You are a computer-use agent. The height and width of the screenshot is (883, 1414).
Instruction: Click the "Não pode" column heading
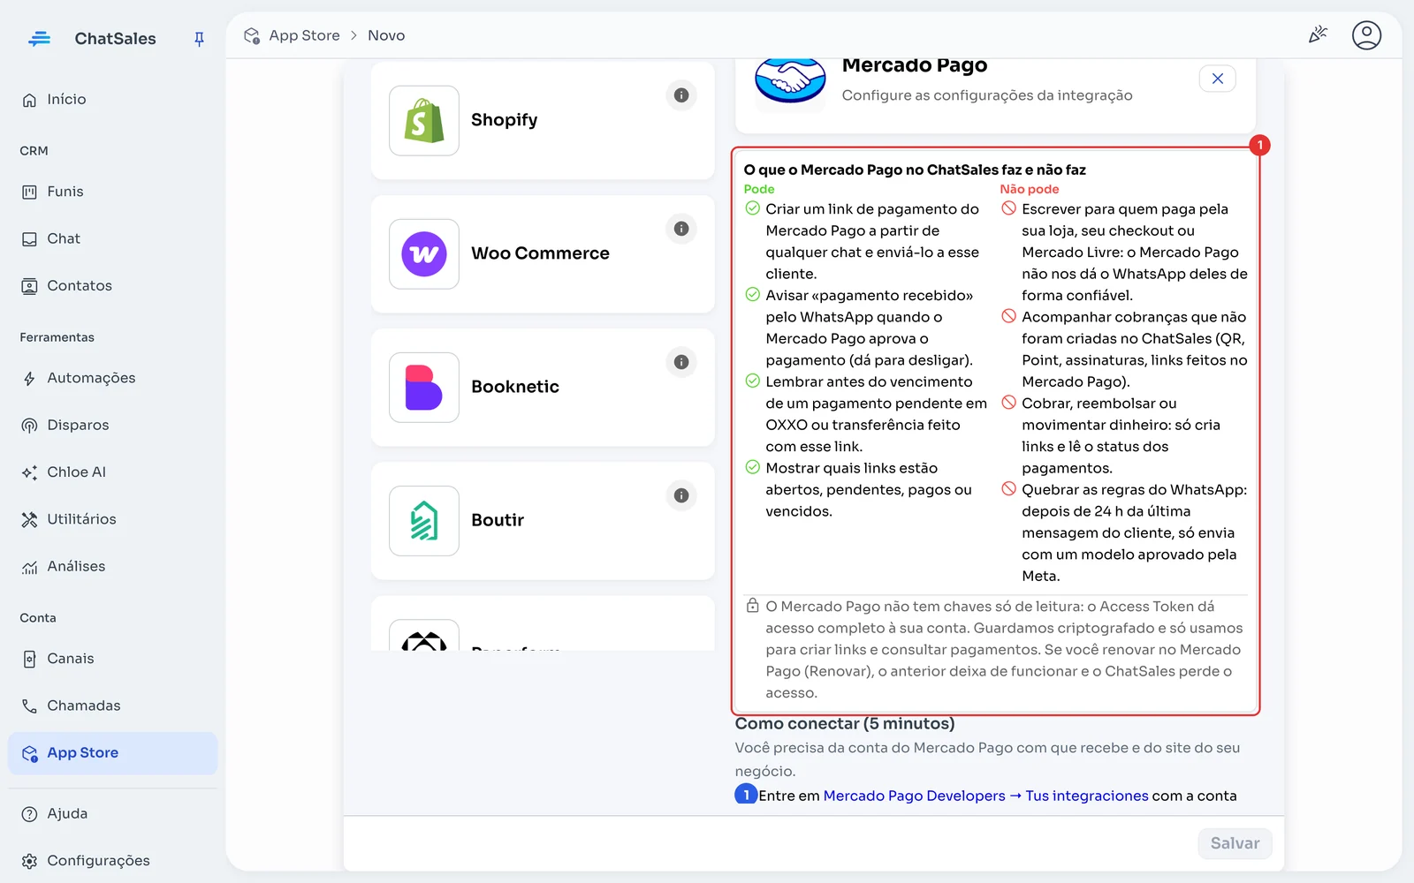(1030, 189)
